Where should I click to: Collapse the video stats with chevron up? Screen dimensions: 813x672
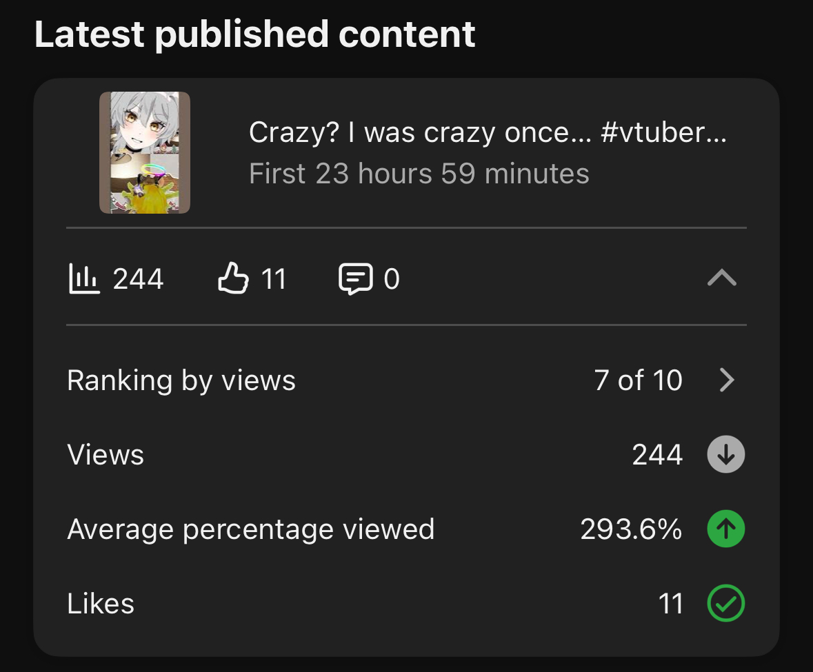(x=722, y=278)
